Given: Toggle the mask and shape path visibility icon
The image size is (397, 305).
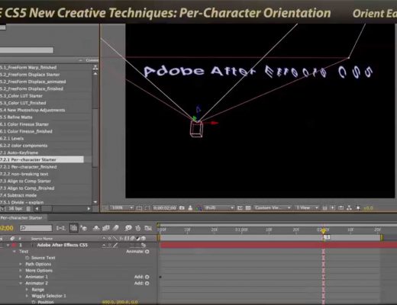Looking at the screenshot, I should pyautogui.click(x=147, y=208).
